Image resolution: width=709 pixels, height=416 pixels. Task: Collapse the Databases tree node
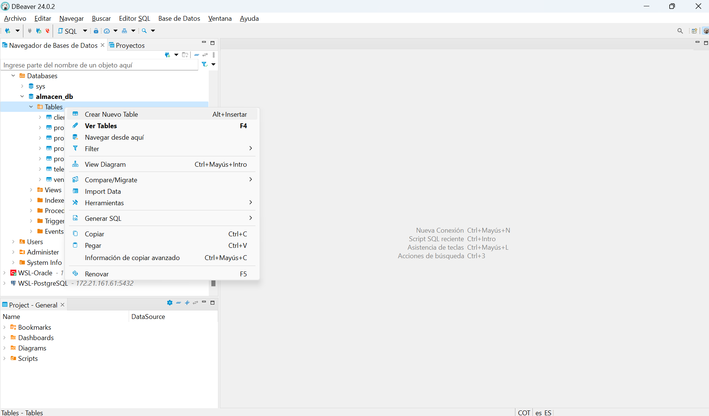(x=13, y=76)
